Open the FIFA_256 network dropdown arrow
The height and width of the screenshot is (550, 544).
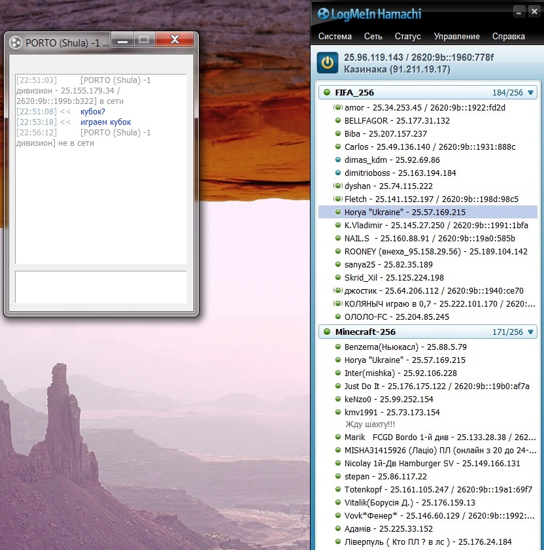click(531, 93)
